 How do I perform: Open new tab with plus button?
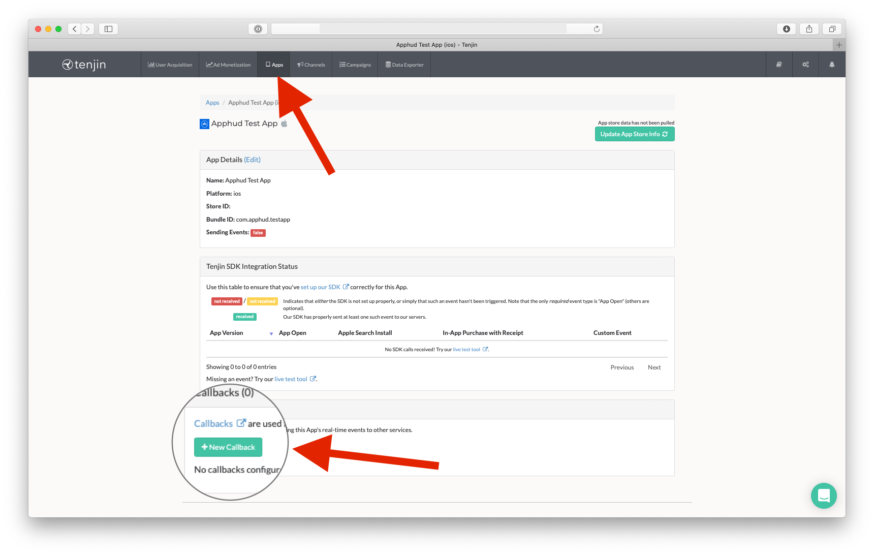click(839, 45)
